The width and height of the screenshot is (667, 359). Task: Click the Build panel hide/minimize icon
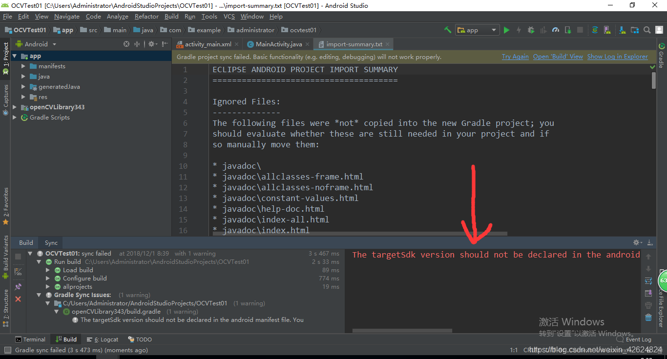[650, 242]
